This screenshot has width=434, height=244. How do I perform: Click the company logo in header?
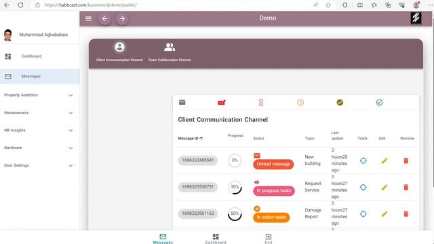tap(416, 18)
